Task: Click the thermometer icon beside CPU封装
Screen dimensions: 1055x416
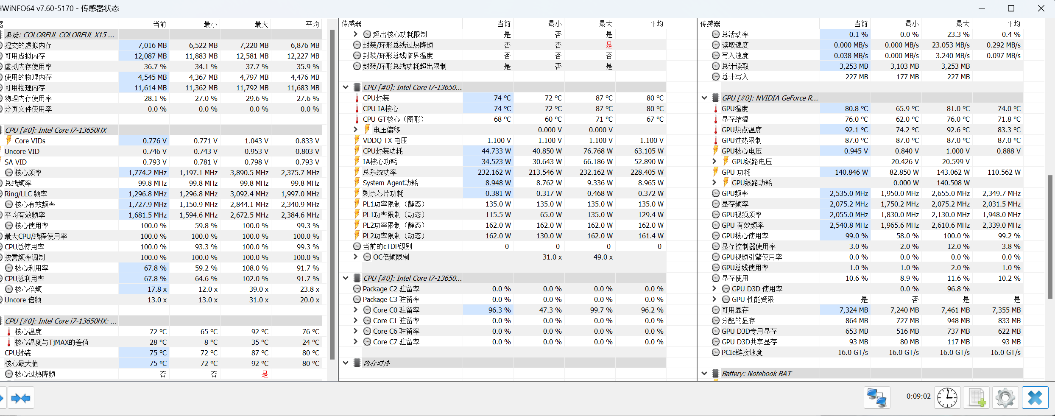Action: 357,98
